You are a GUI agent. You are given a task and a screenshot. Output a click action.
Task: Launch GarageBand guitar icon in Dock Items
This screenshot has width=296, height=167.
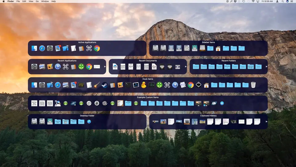(97, 85)
